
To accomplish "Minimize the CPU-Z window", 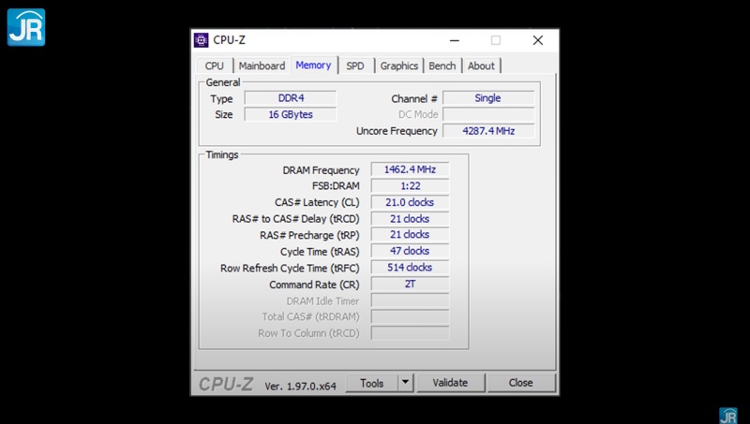I will tap(455, 40).
